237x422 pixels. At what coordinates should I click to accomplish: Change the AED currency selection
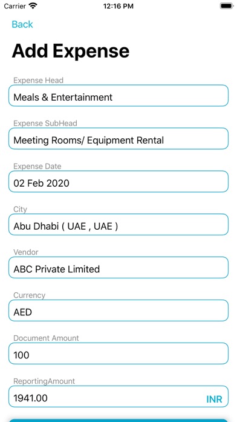tap(118, 310)
